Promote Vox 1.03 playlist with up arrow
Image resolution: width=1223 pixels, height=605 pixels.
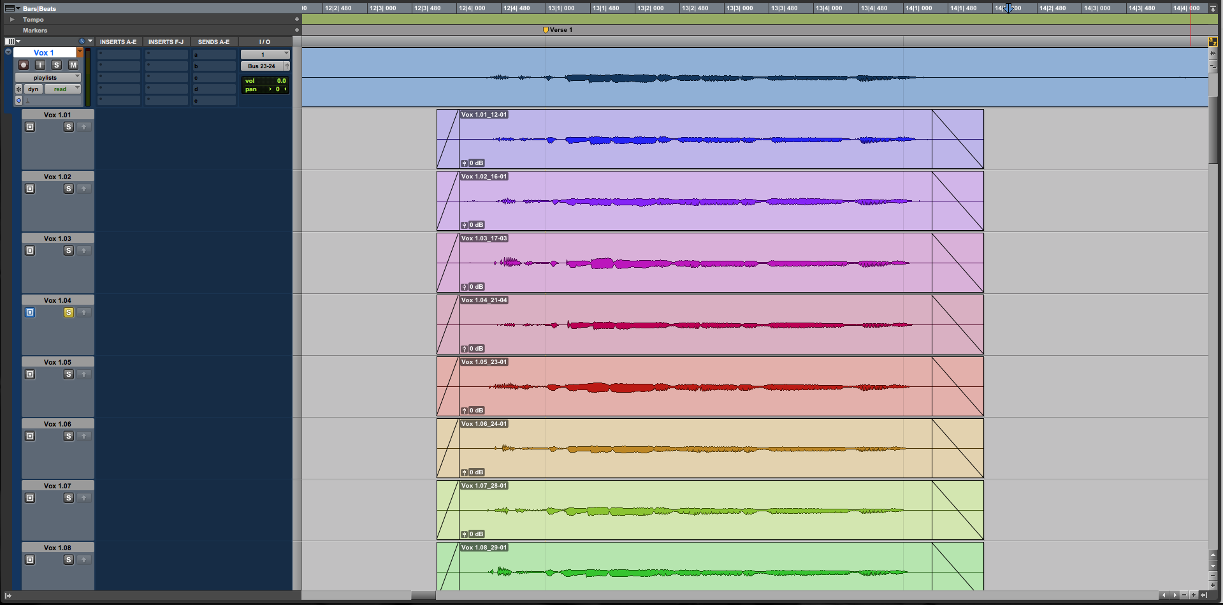pos(83,251)
